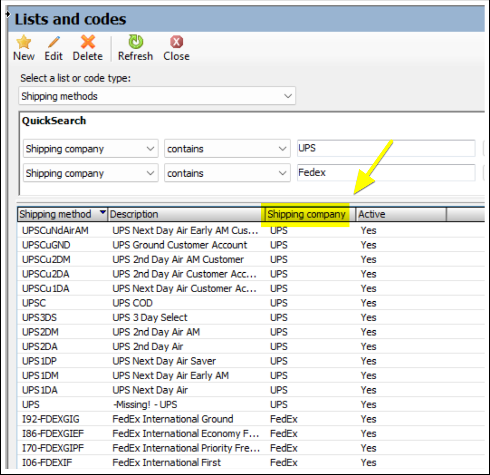The height and width of the screenshot is (475, 490).
Task: Open second QuickSearch field dropdown
Action: click(91, 173)
